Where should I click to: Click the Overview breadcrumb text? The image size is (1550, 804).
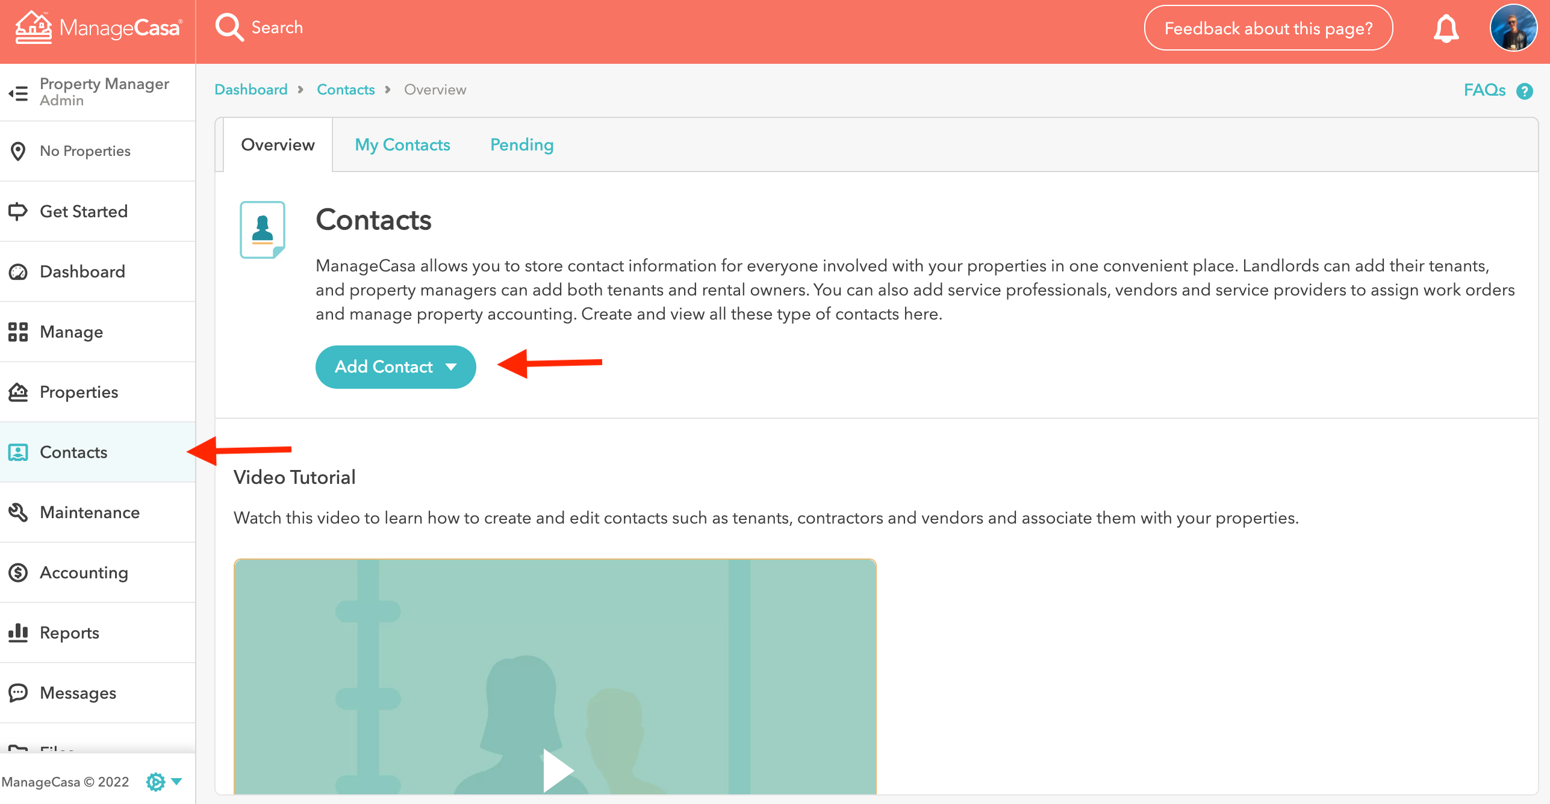pos(435,90)
